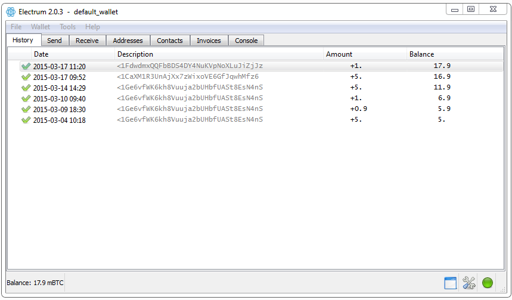Click the 5.9 balance cell

point(445,109)
